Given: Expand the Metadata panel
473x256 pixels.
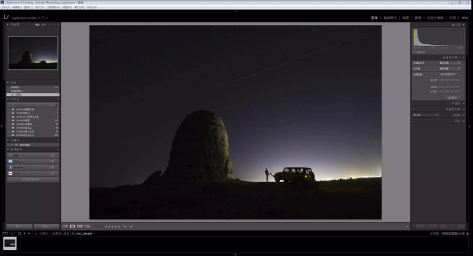Looking at the screenshot, I should tap(464, 115).
